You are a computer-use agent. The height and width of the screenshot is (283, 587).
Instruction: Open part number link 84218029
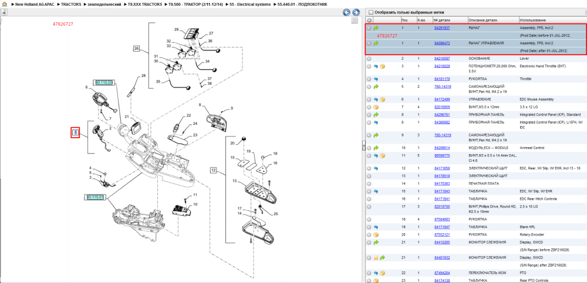click(442, 66)
